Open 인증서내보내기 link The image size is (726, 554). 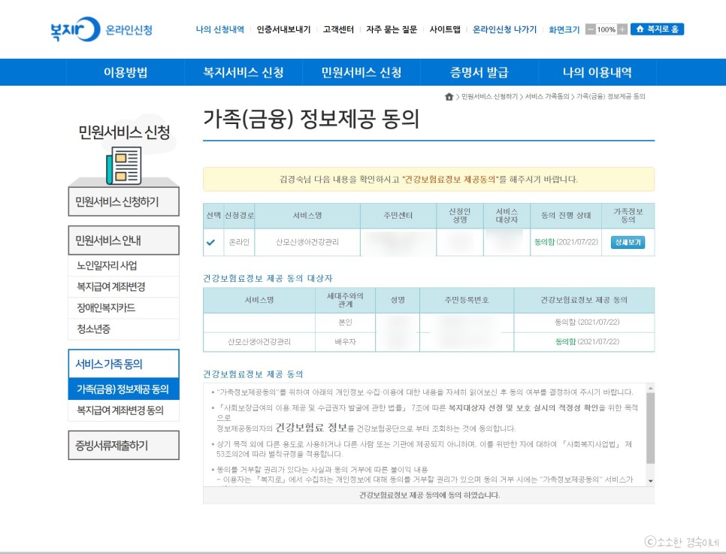coord(283,29)
